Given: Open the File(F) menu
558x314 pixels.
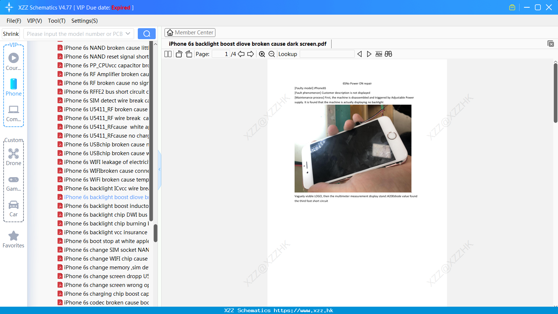Looking at the screenshot, I should [x=14, y=21].
